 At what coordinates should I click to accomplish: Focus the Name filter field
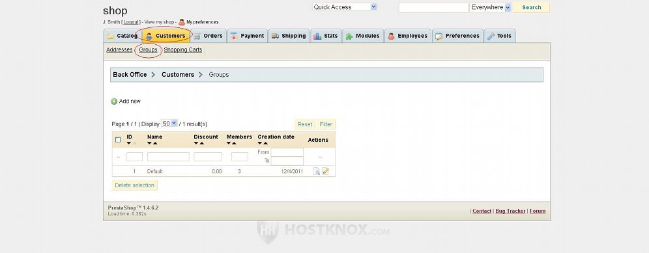(169, 157)
